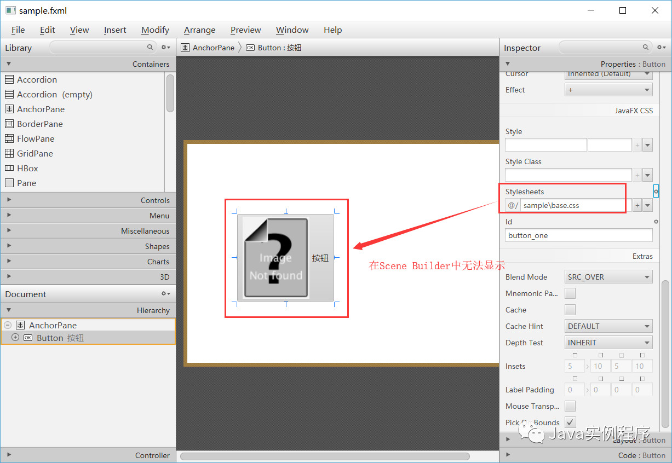Click the gear icon next to Id field

click(656, 221)
